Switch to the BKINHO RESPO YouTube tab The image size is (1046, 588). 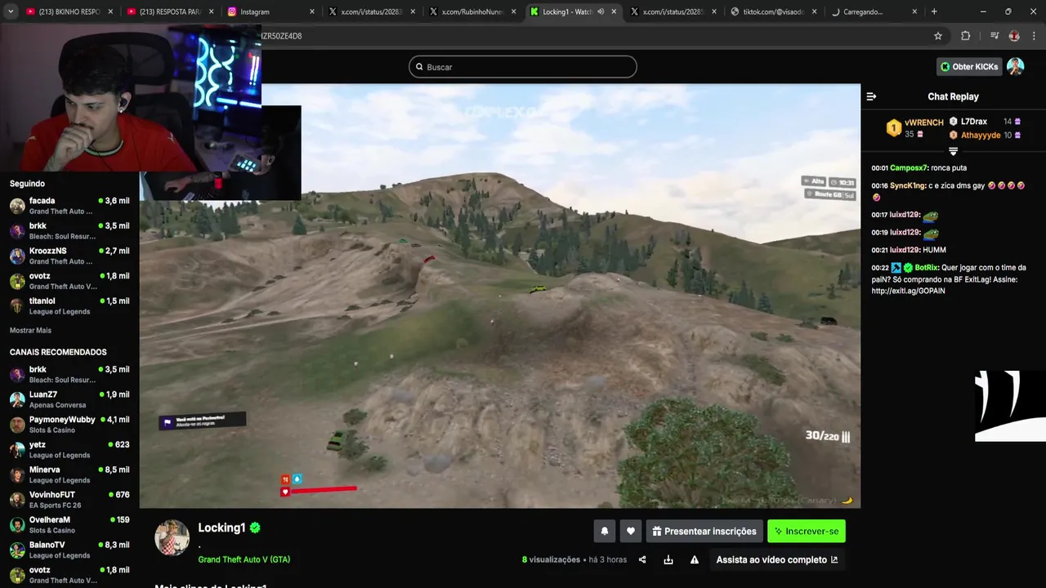(69, 11)
